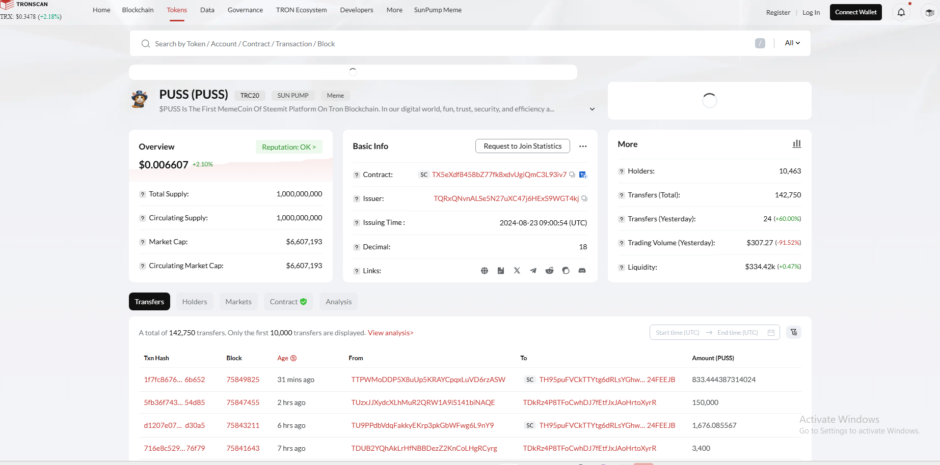Screen dimensions: 940x465
Task: Open the token's Telegram link icon
Action: (x=533, y=271)
